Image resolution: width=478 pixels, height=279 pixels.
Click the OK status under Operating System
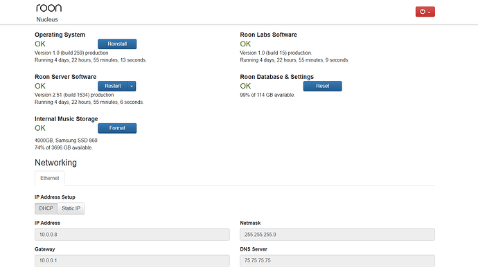tap(40, 44)
